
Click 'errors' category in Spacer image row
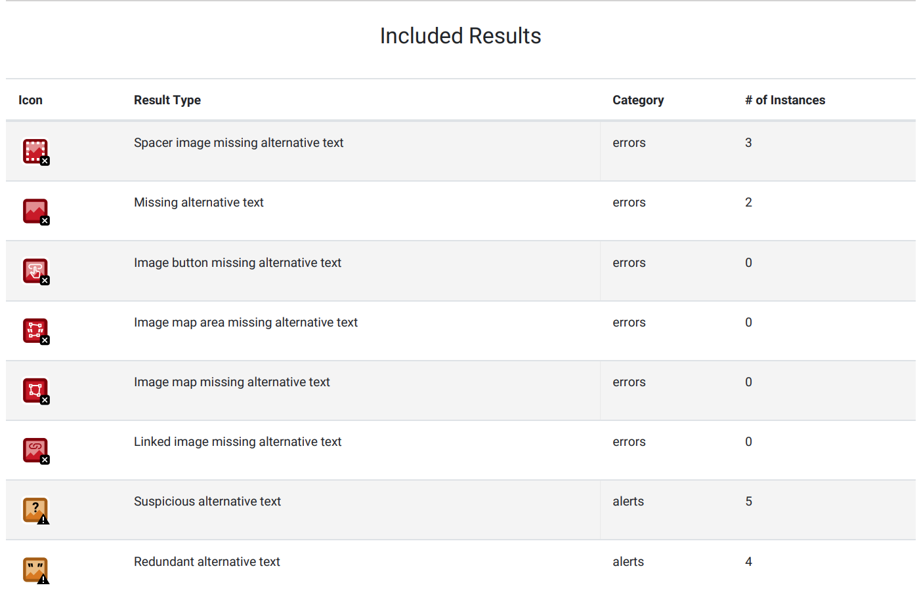coord(629,143)
